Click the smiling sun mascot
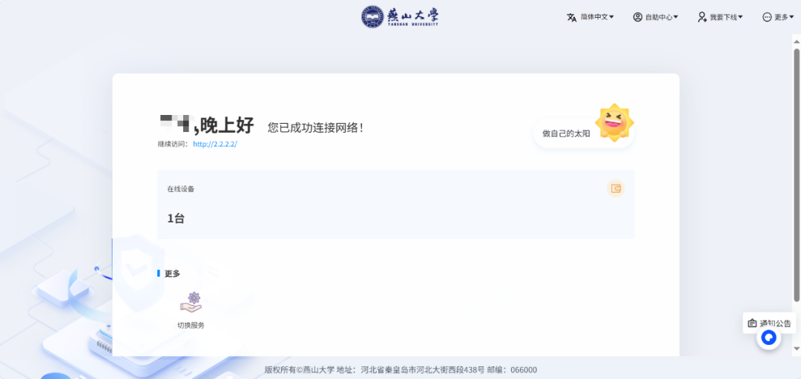 pyautogui.click(x=615, y=122)
